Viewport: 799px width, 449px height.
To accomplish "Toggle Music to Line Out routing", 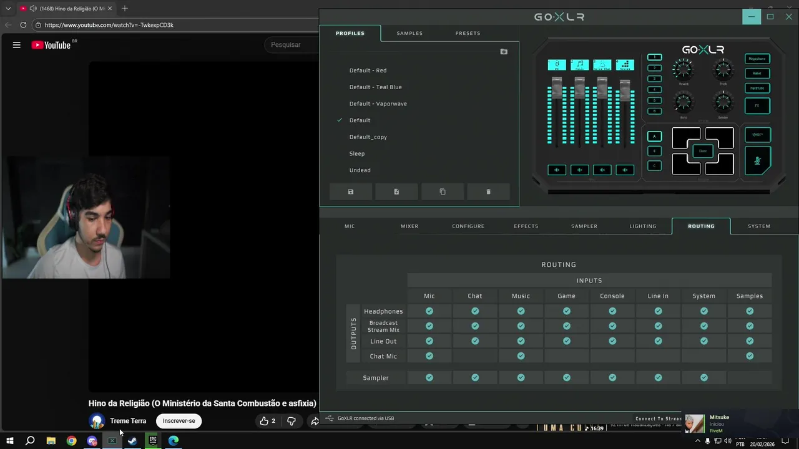I will point(521,341).
